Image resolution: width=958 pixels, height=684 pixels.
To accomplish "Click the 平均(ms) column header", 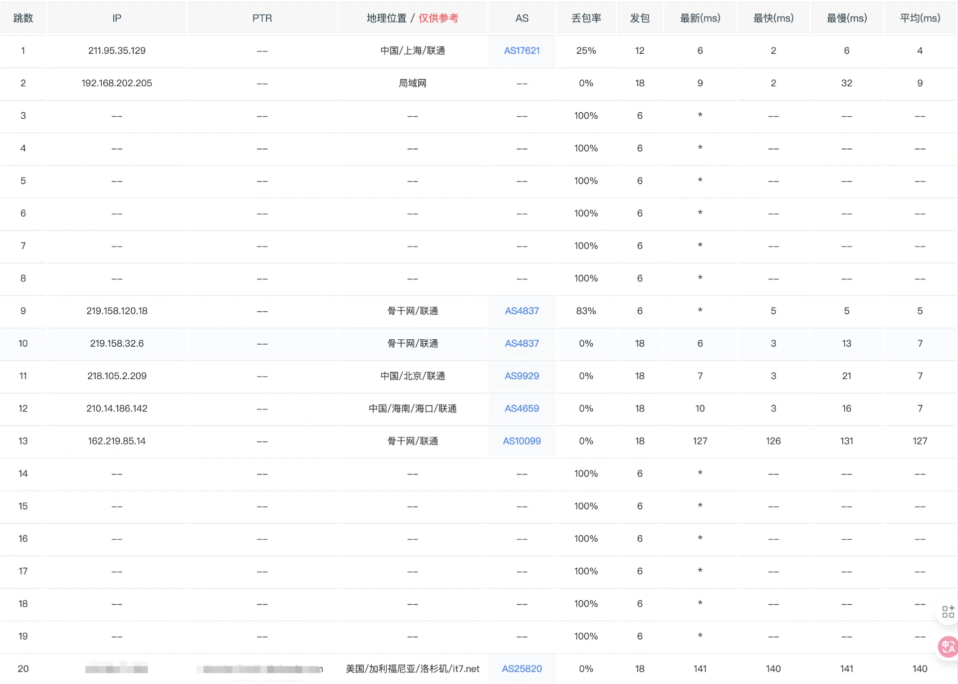I will (x=920, y=18).
